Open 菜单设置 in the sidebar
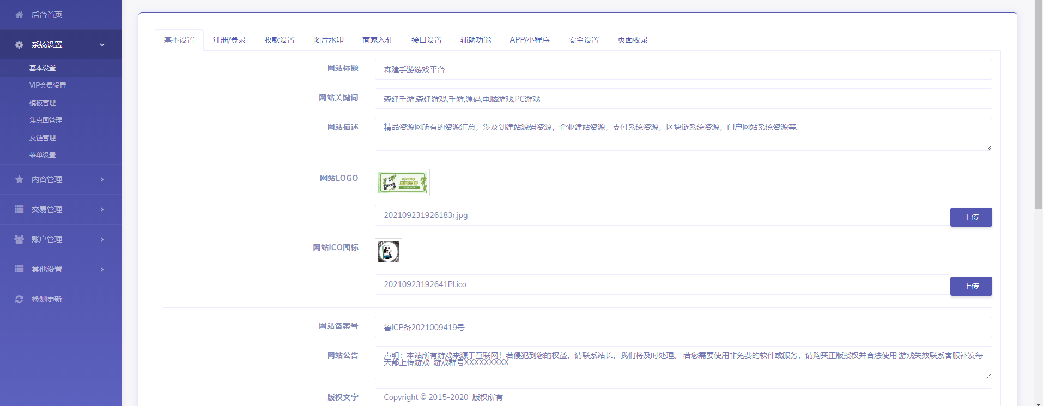The width and height of the screenshot is (1043, 406). pos(43,155)
